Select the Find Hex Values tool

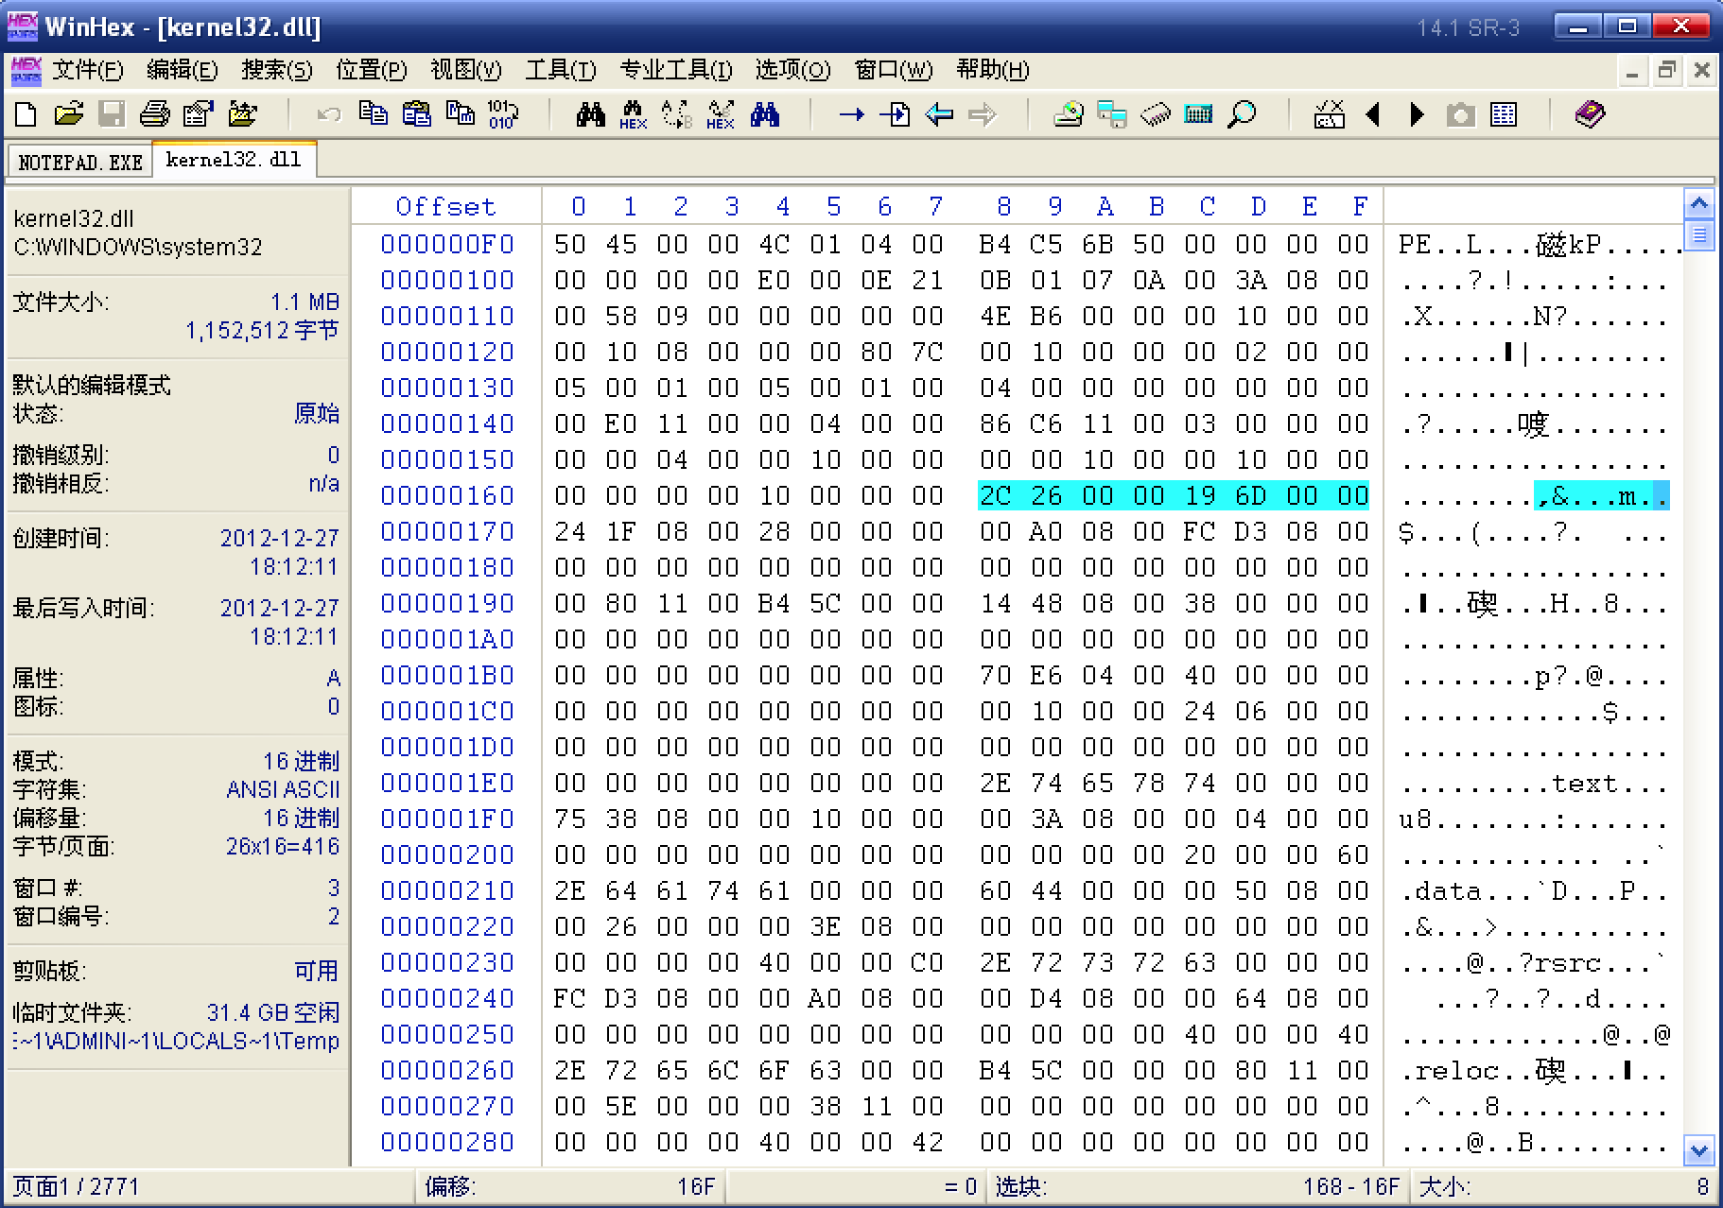point(632,114)
